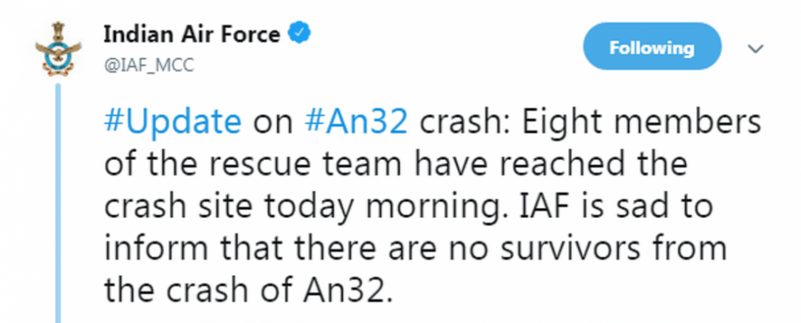Open the Indian Air Force emblem avatar
Screen dimensions: 801x323
pos(57,50)
